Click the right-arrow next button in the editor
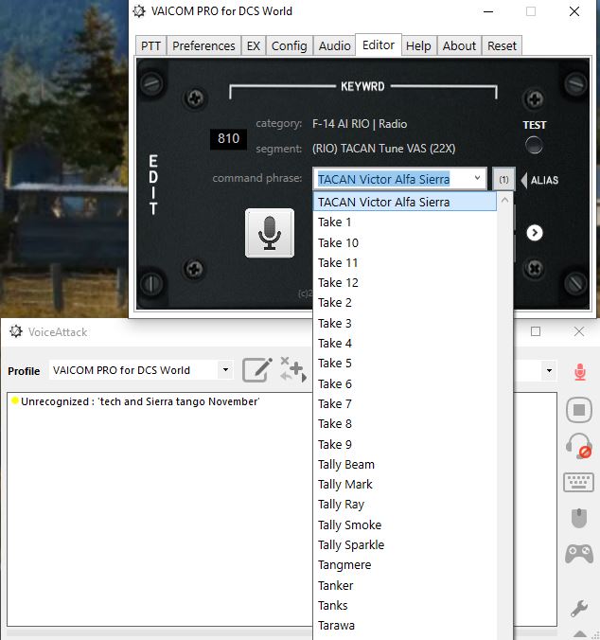The image size is (600, 640). coord(535,233)
